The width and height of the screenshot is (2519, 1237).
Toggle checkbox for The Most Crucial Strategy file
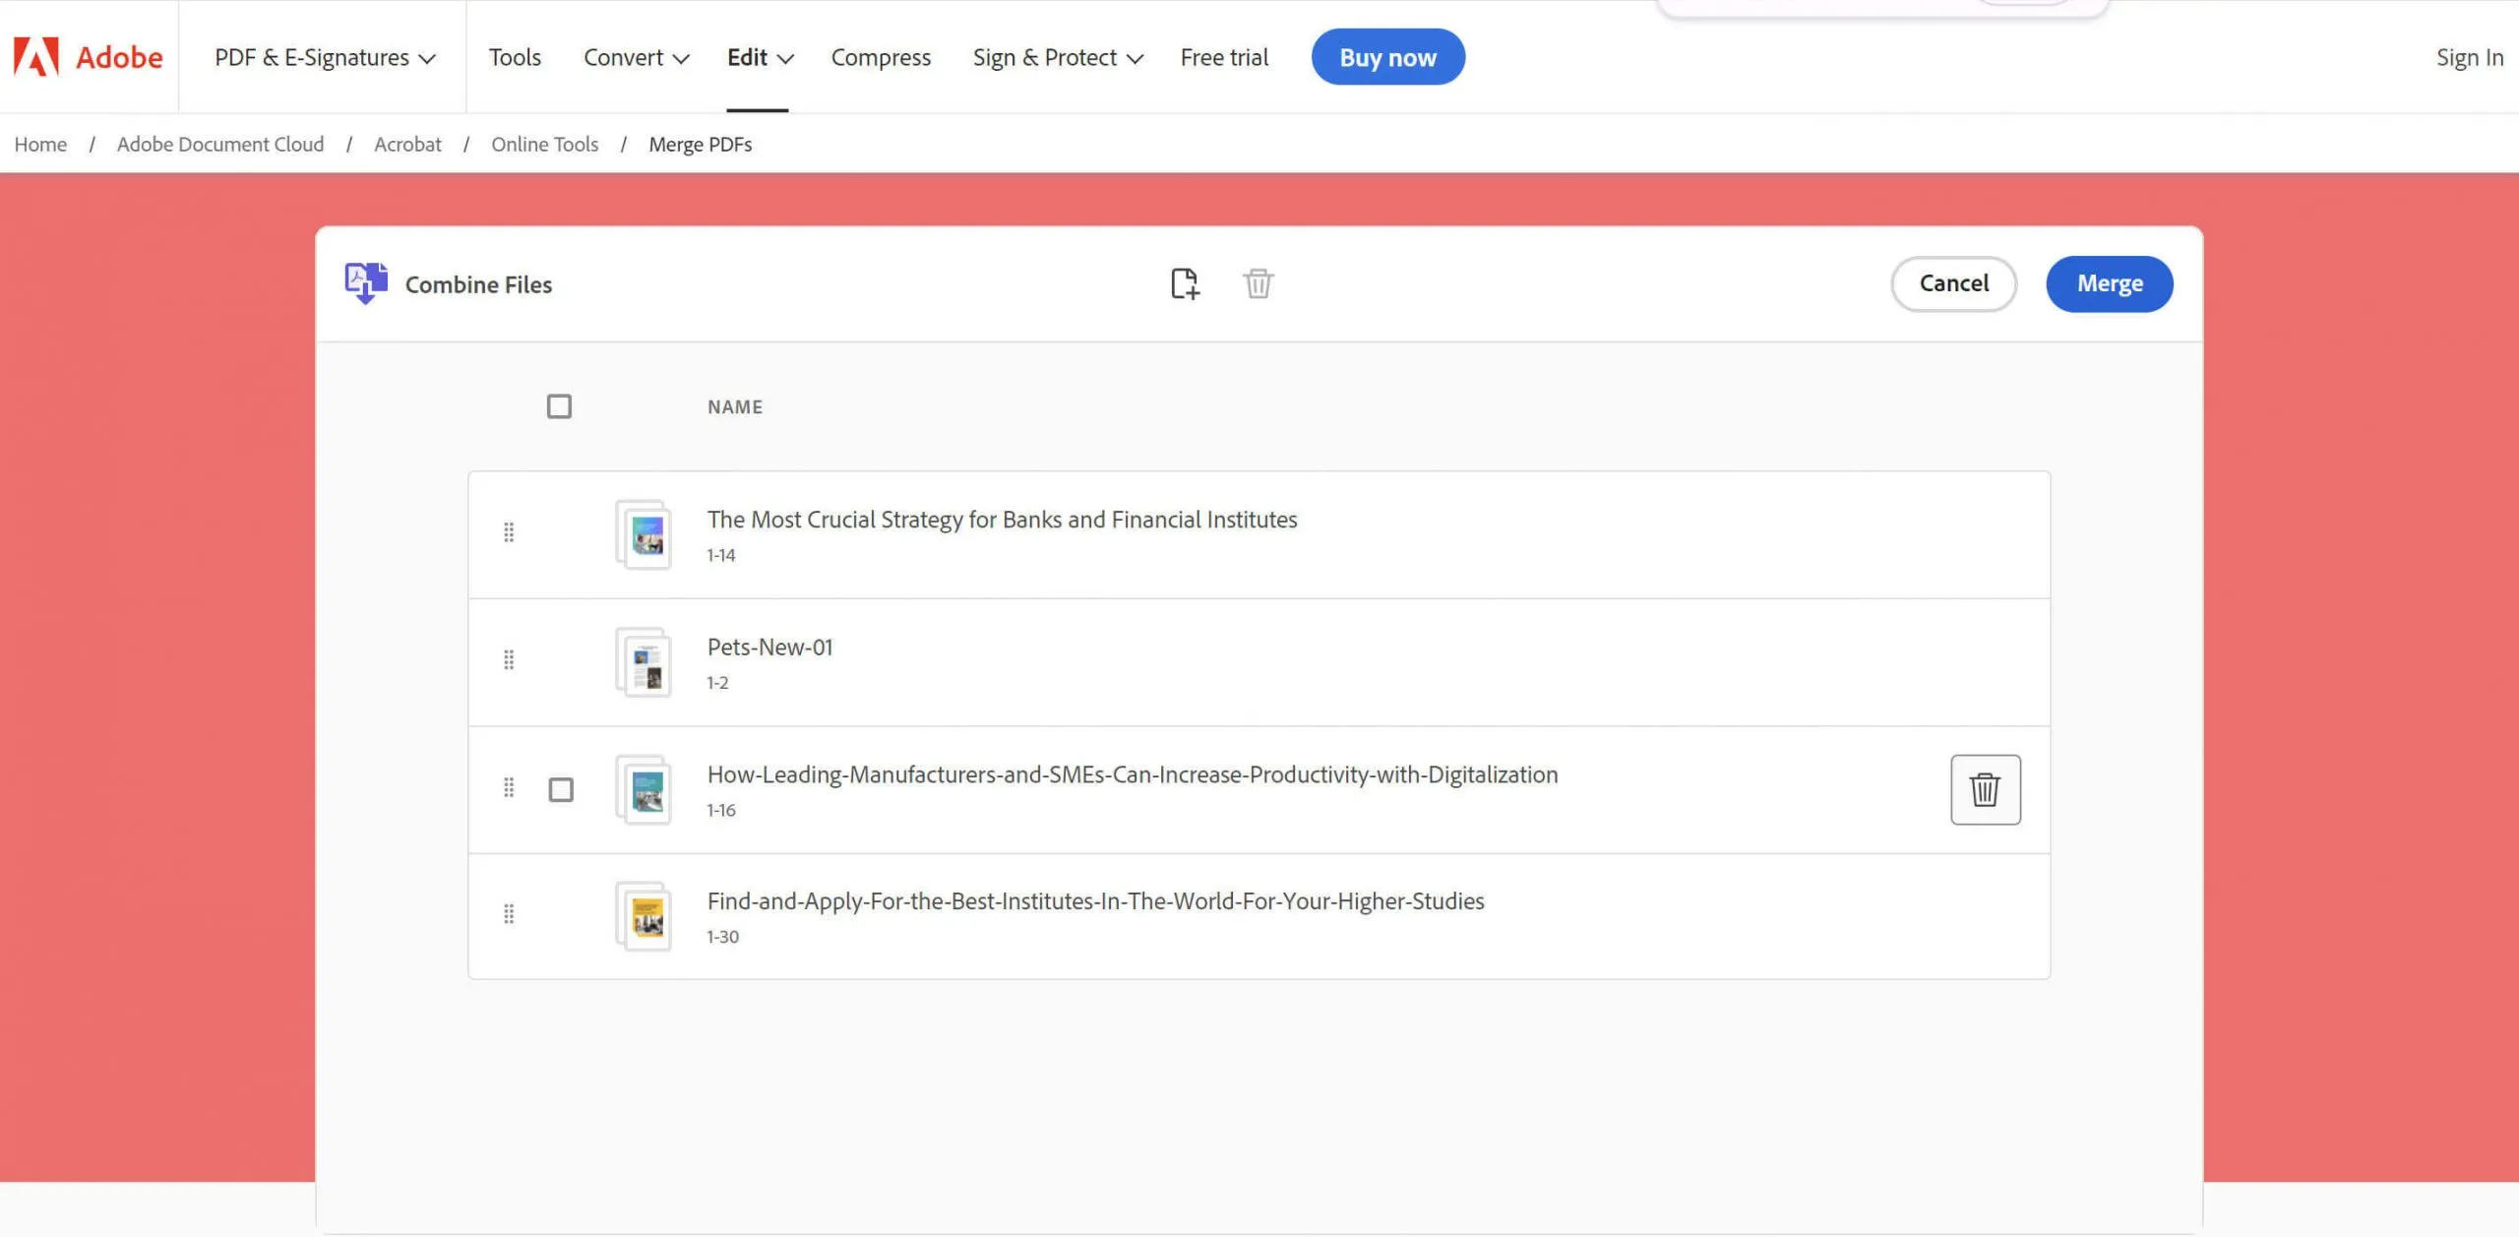[559, 533]
